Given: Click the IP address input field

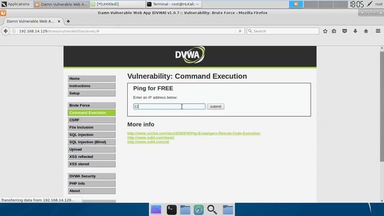Looking at the screenshot, I should [169, 106].
